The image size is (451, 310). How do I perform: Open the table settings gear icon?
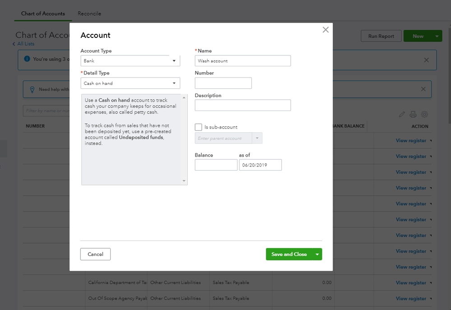point(424,115)
